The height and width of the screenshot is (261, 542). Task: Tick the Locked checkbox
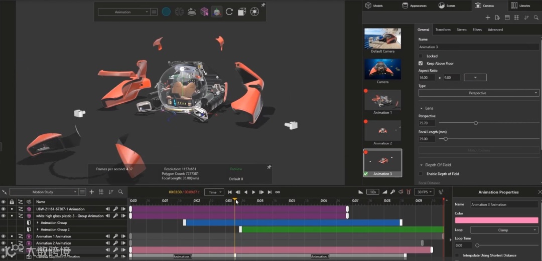(421, 56)
